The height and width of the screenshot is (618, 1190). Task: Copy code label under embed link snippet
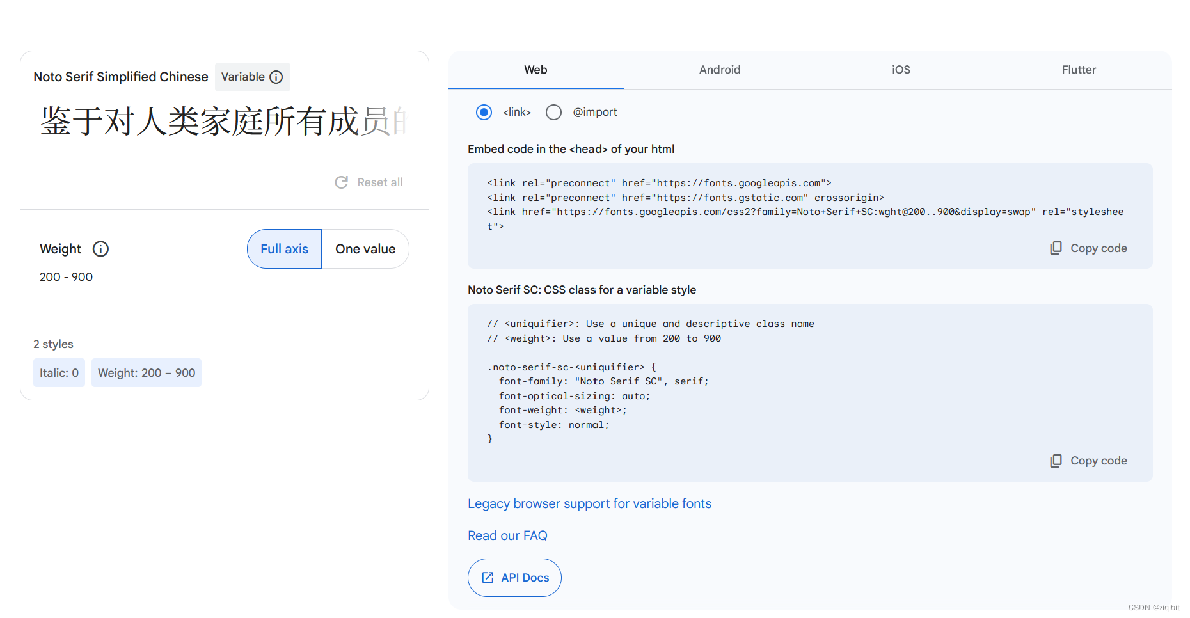1099,248
